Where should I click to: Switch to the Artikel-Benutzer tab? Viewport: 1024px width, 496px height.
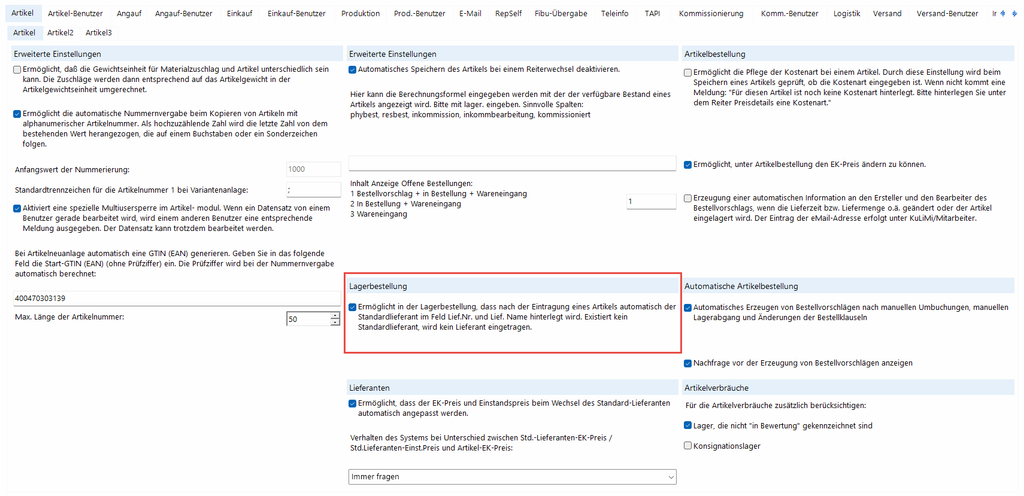[75, 13]
